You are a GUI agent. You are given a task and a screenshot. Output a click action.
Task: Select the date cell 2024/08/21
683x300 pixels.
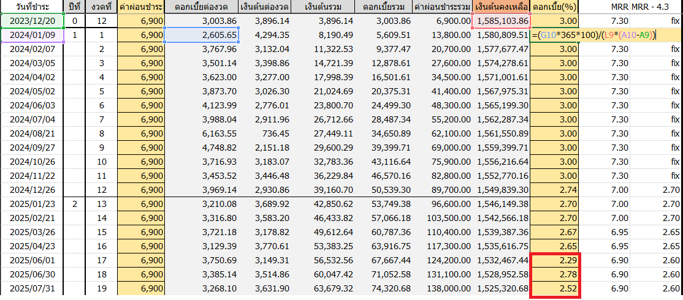tap(32, 133)
